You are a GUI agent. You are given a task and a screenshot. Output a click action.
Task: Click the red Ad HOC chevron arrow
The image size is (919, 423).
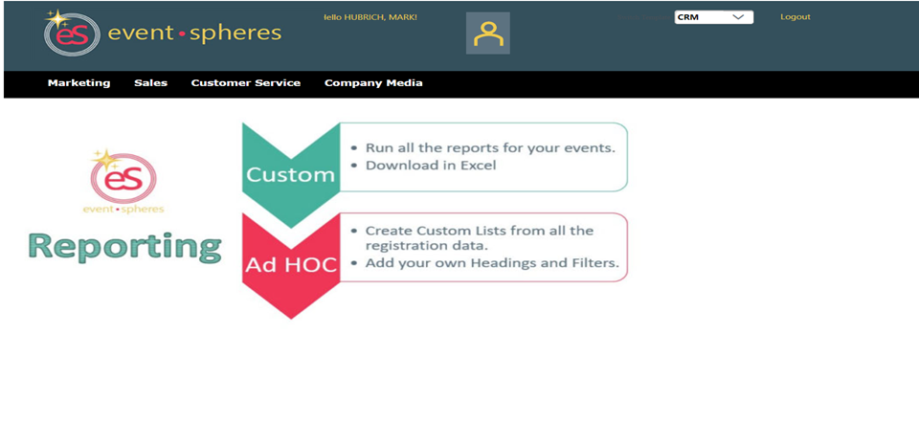290,264
